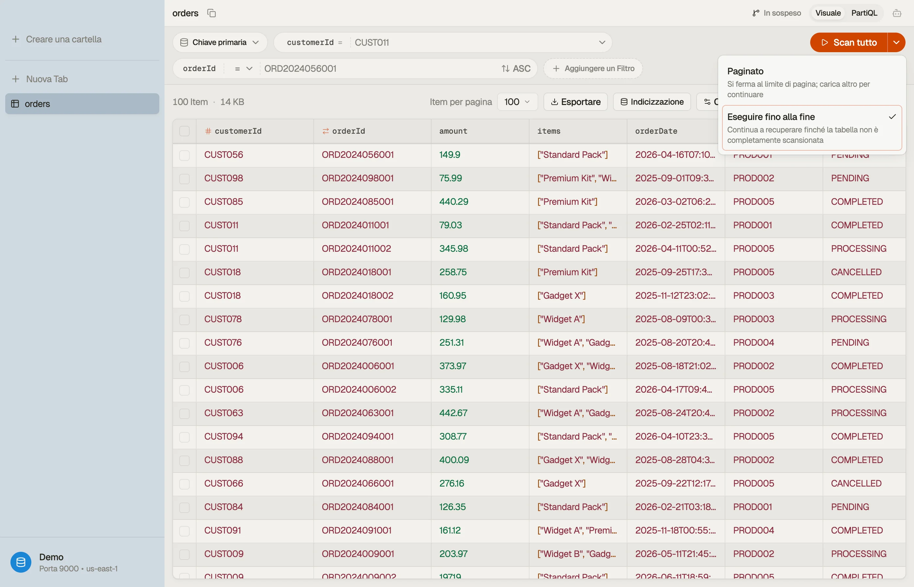Expand the Chiave primaria dropdown
Image resolution: width=914 pixels, height=587 pixels.
tap(220, 42)
